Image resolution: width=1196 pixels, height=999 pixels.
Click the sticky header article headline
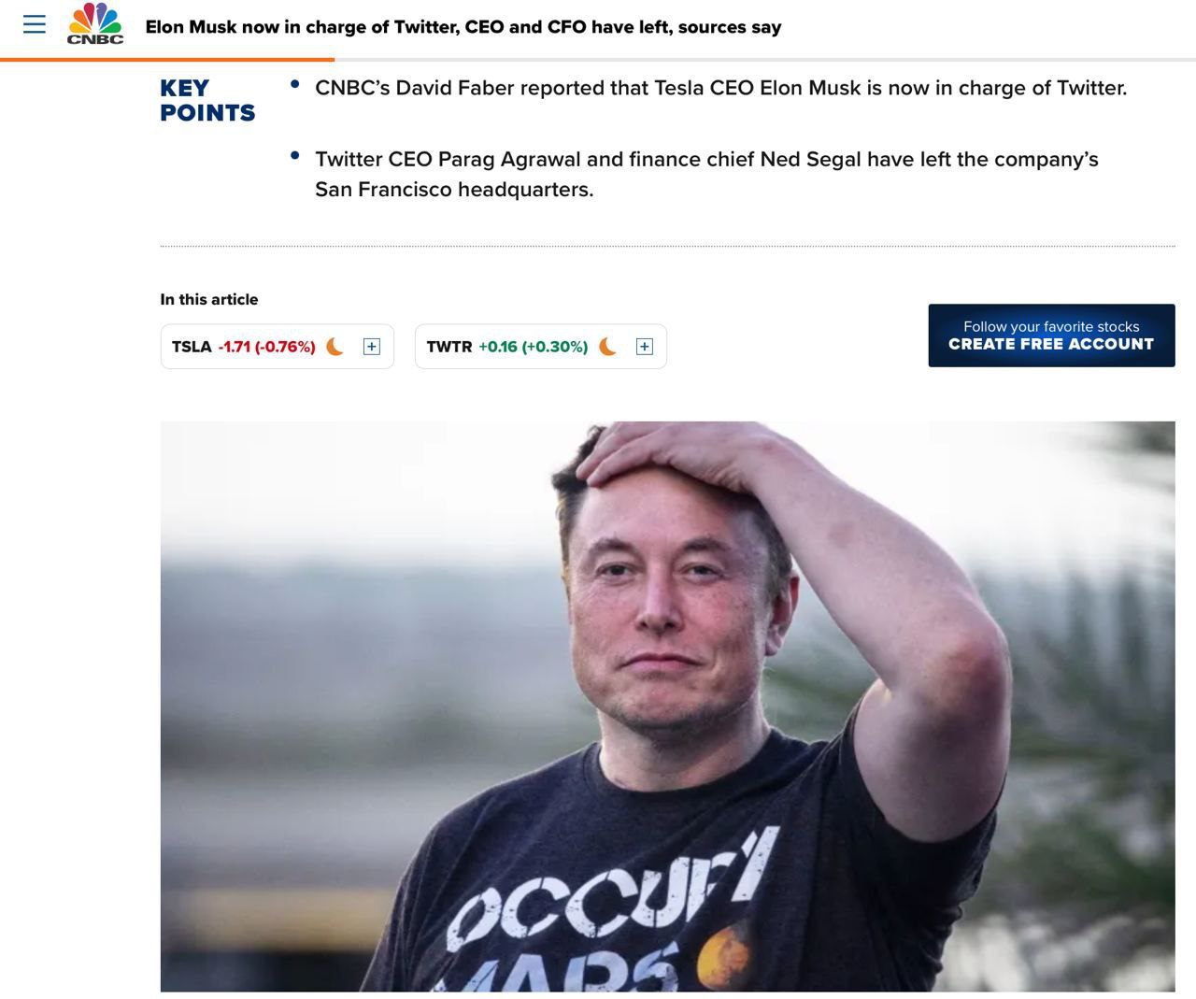[x=463, y=27]
